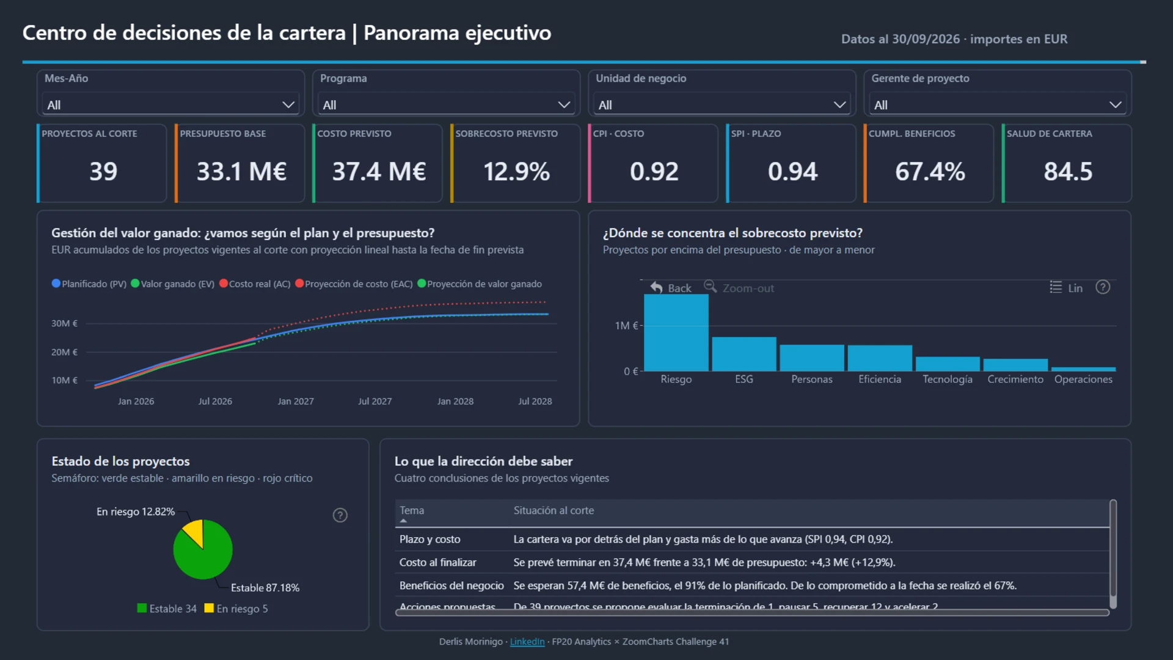Click the table's horizontal scrollbar
This screenshot has width=1173, height=660.
point(752,612)
